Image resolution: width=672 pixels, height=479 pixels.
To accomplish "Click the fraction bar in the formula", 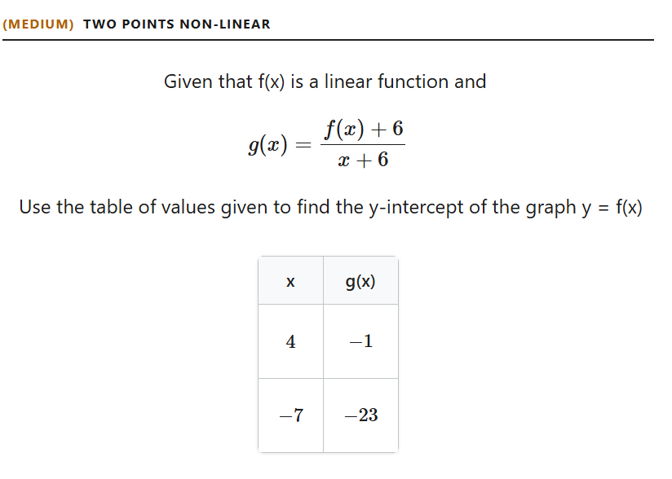I will [363, 144].
